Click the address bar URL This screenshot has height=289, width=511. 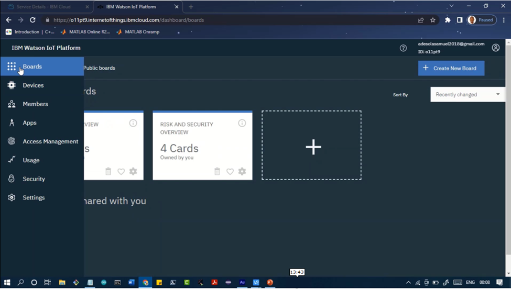tap(129, 20)
